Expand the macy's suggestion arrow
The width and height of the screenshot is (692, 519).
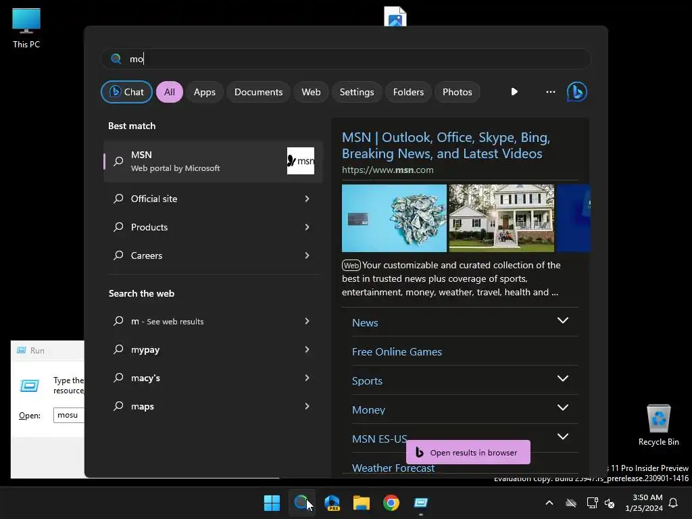(307, 377)
